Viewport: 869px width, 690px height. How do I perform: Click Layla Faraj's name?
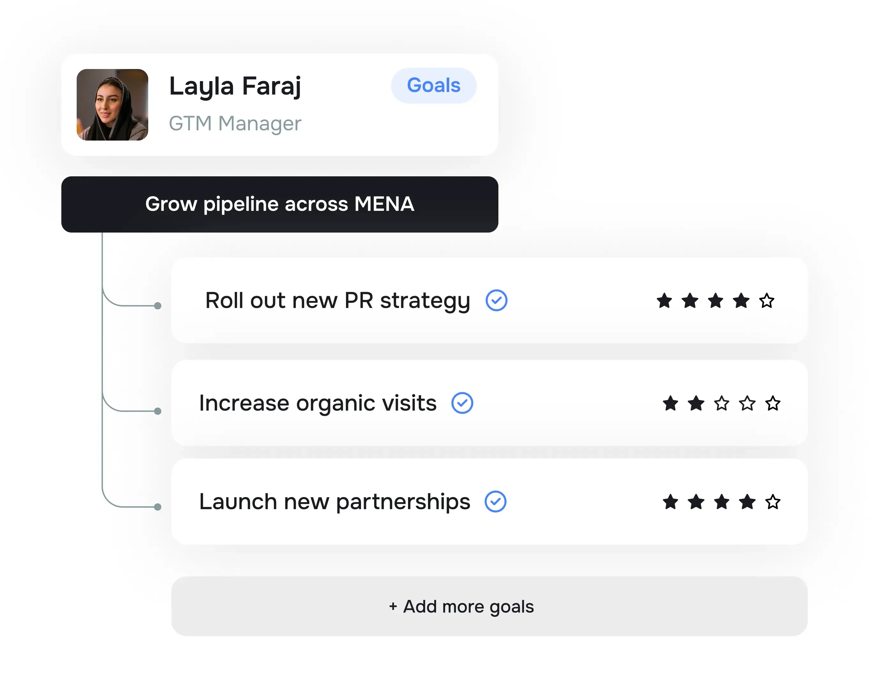pos(236,85)
